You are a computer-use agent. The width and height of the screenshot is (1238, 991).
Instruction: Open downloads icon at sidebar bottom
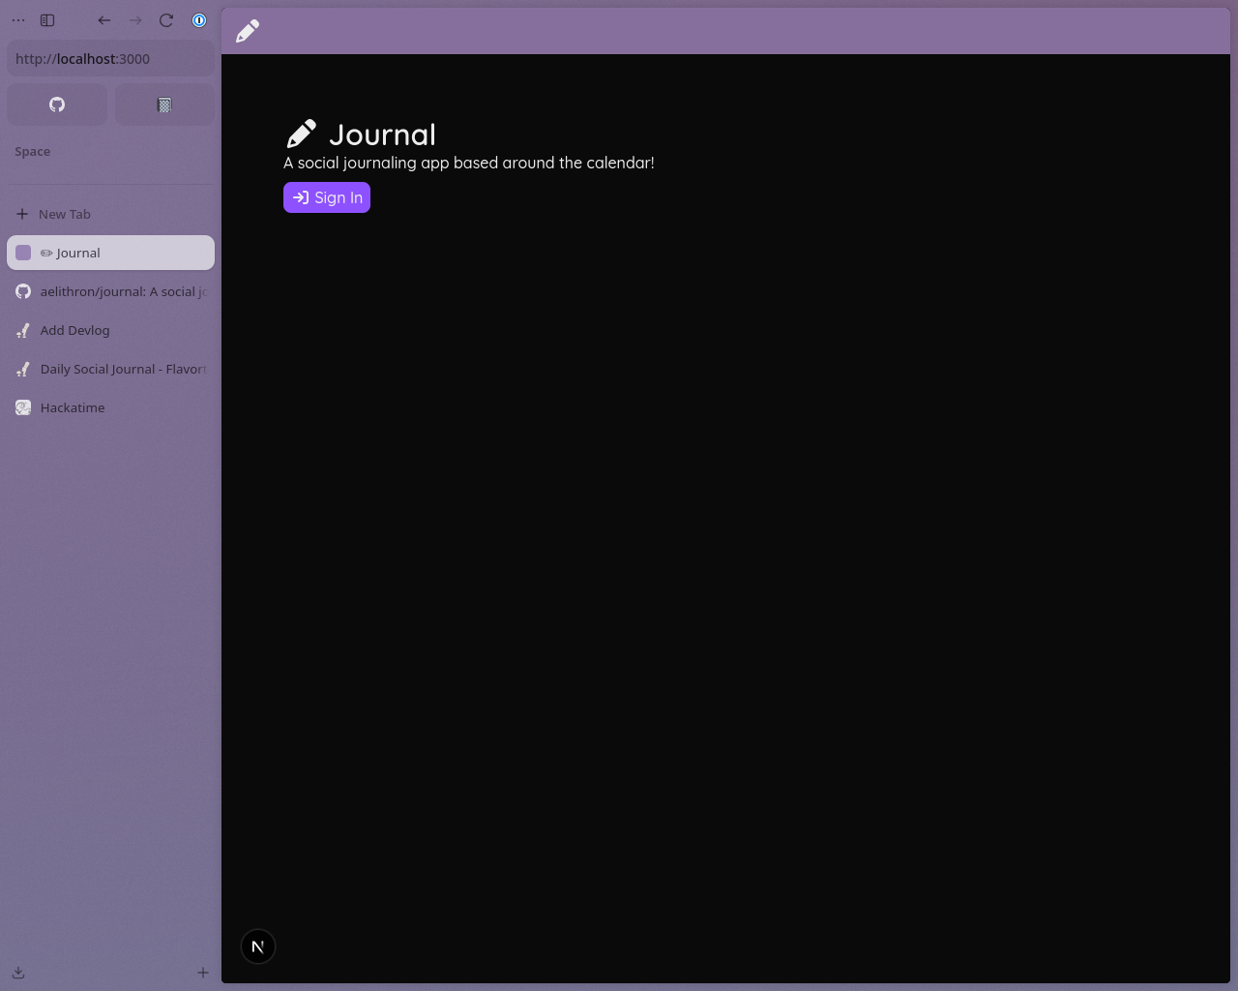[18, 973]
